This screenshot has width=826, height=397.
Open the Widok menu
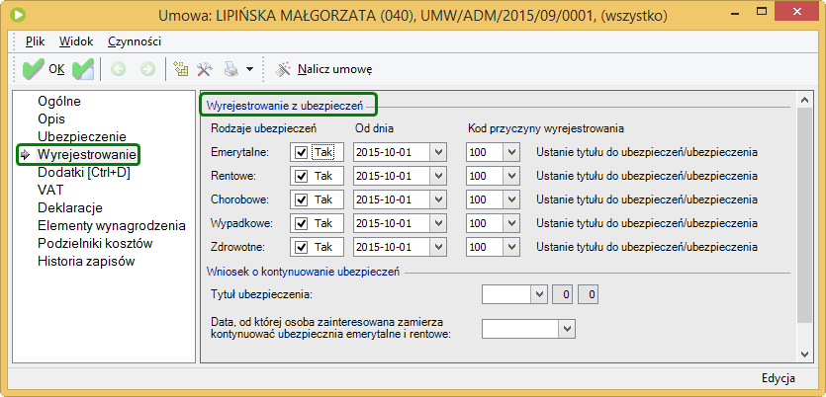(76, 41)
